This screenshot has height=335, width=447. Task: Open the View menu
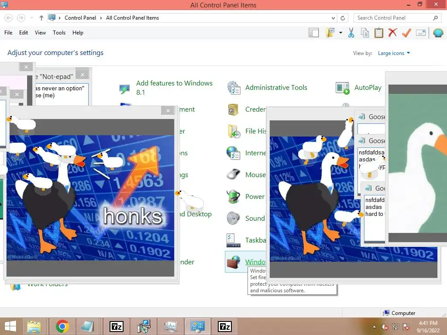point(40,33)
